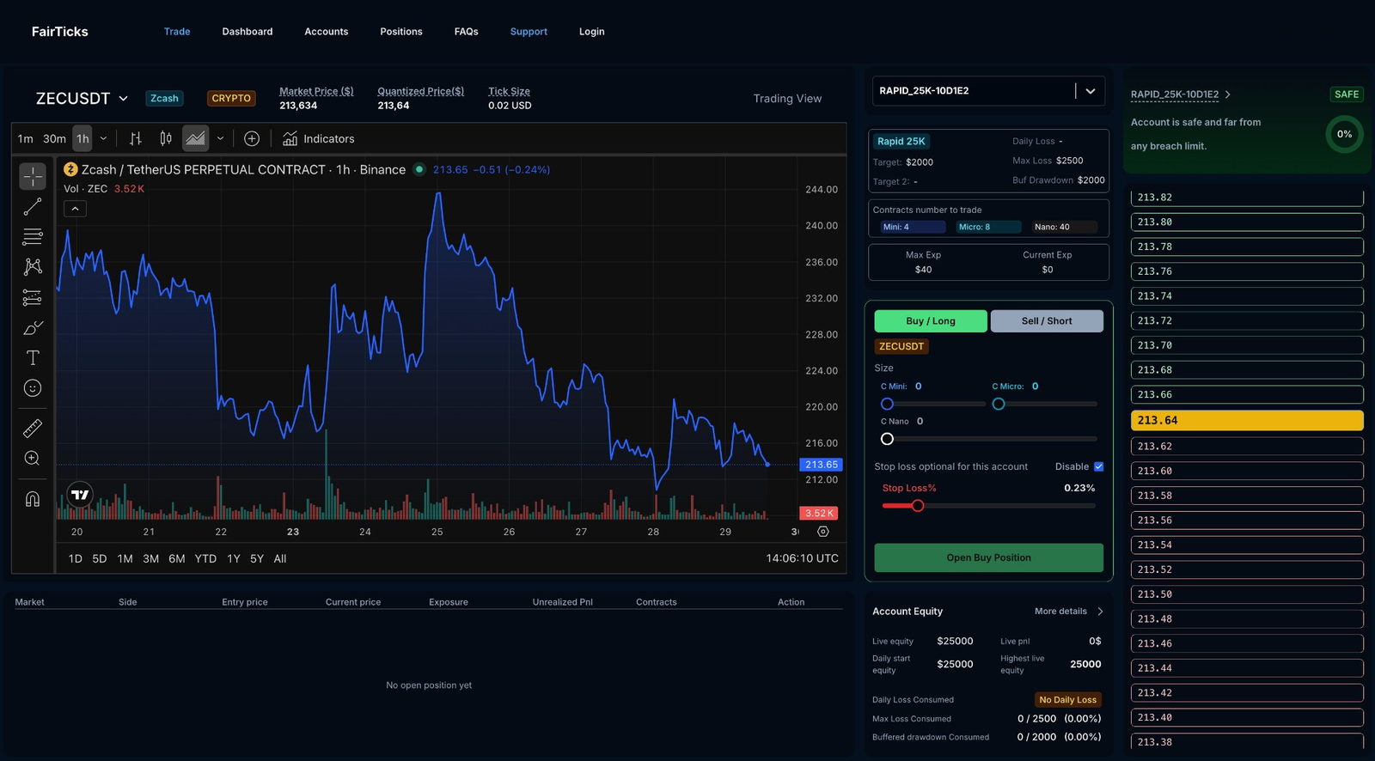Toggle the magnet snap mode
The height and width of the screenshot is (761, 1375).
33,499
